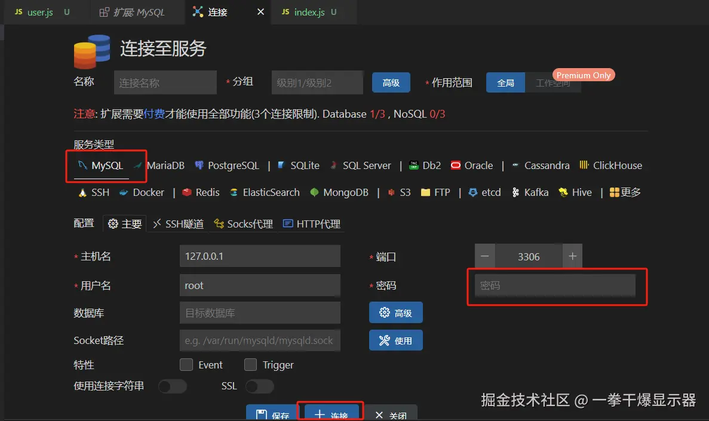Select MariaDB service type
The image size is (709, 421).
tap(159, 165)
